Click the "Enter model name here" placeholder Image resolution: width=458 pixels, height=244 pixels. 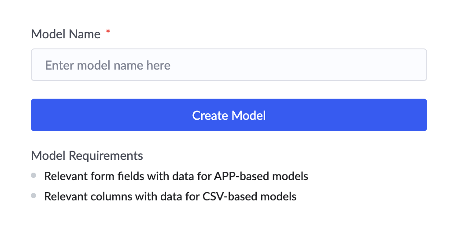pyautogui.click(x=108, y=66)
